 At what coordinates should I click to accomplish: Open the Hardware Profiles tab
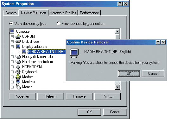[63, 13]
